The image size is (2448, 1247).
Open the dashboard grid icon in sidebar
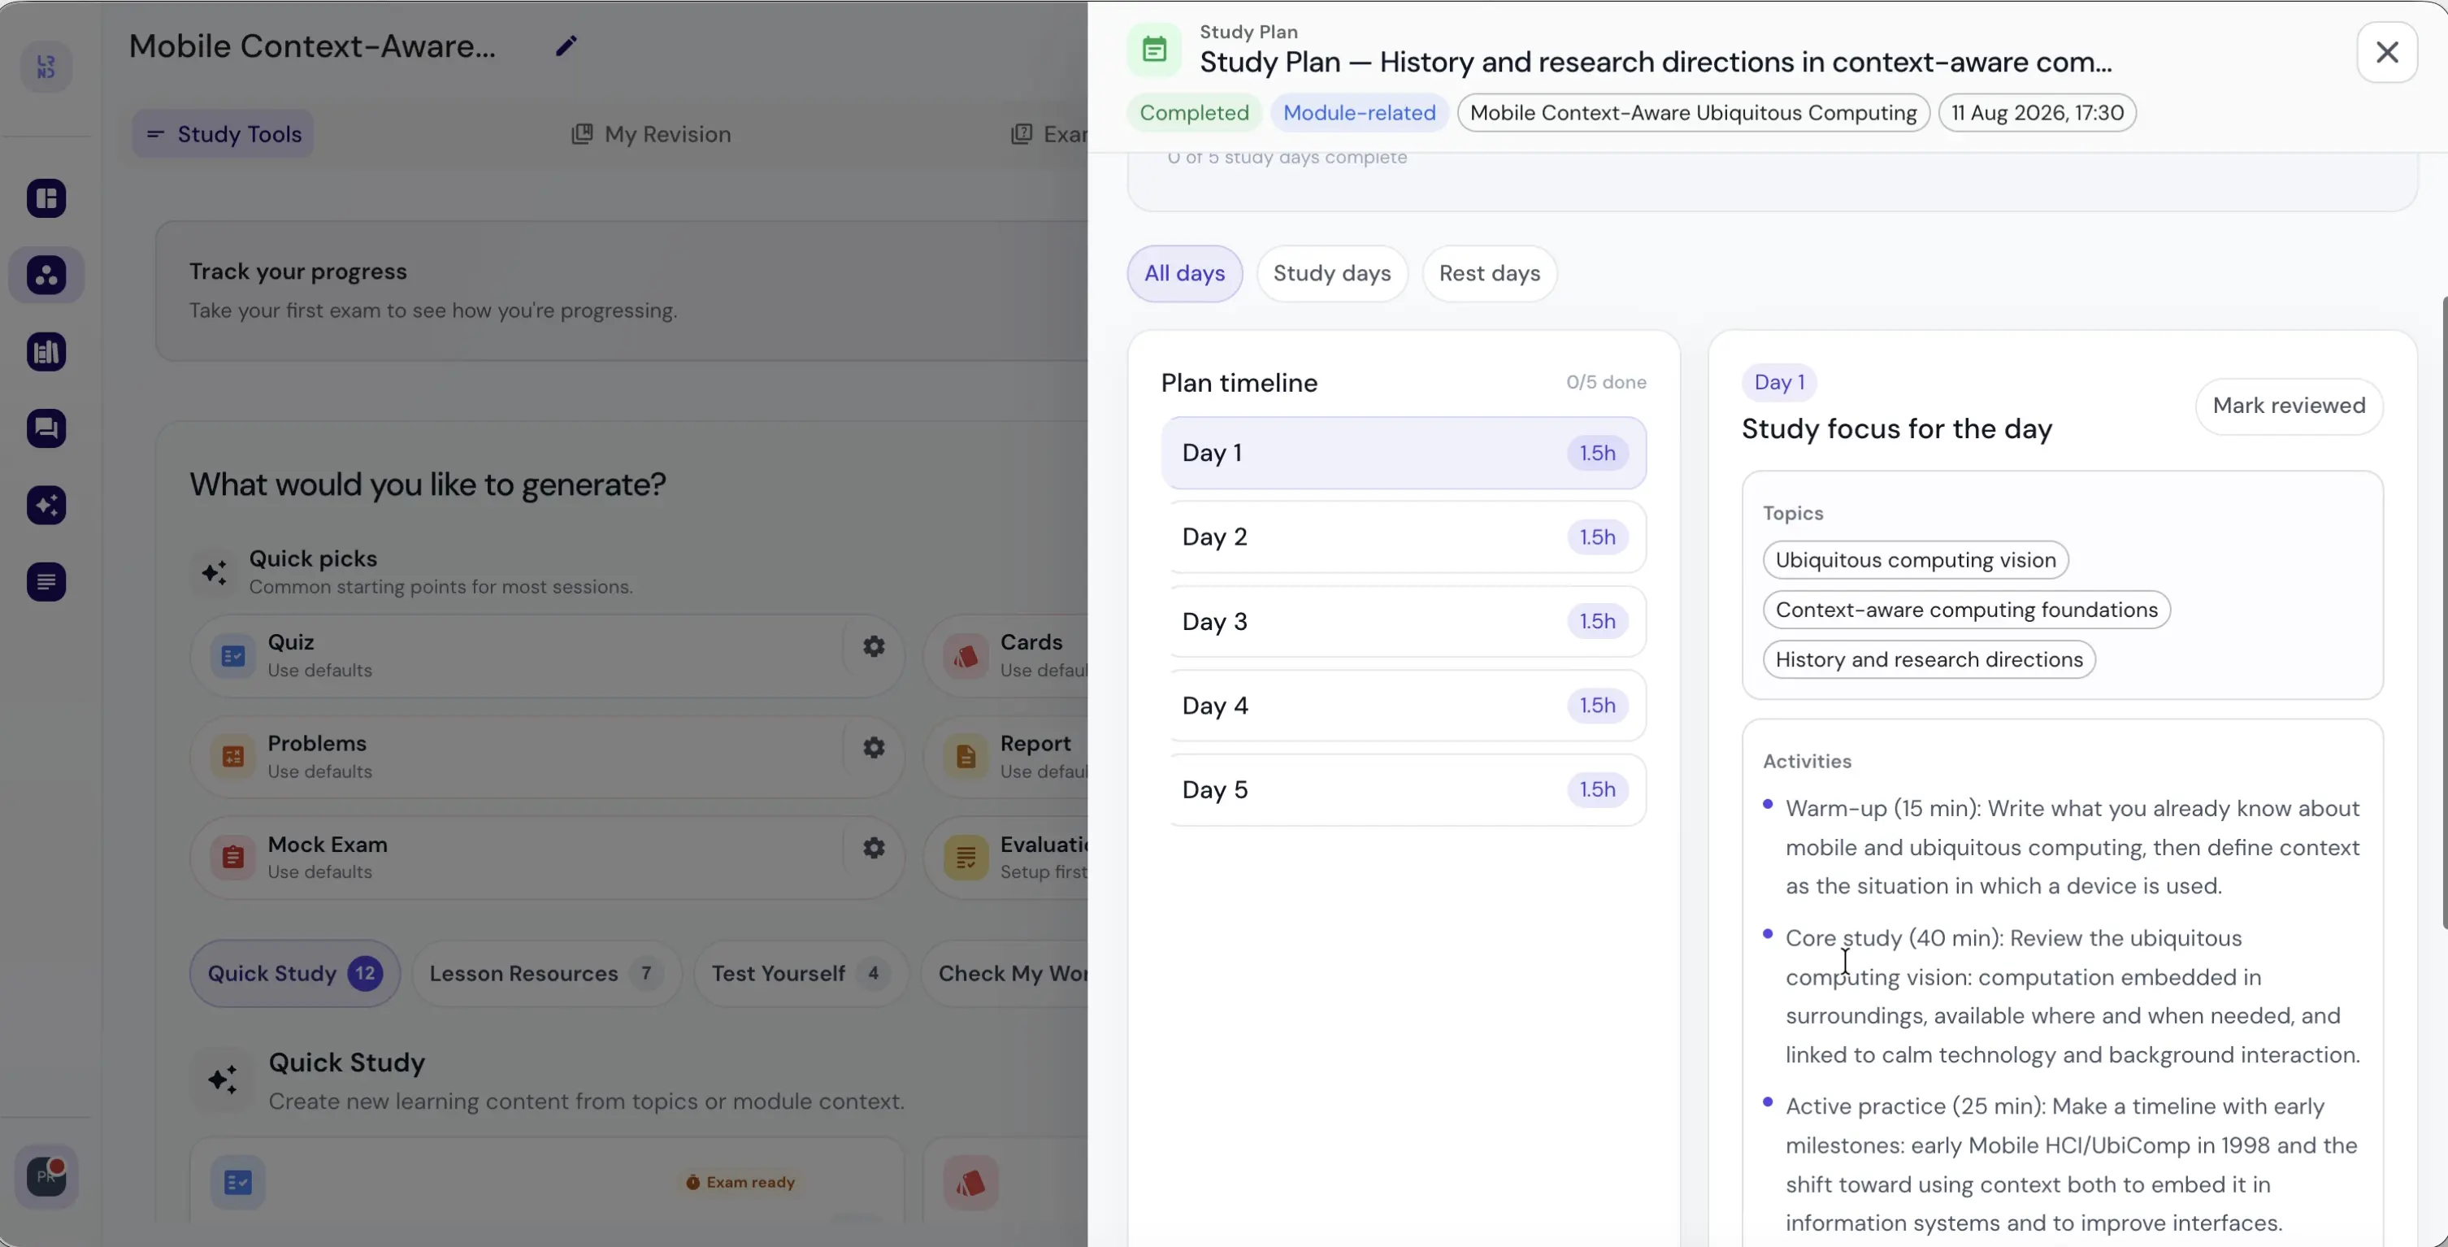coord(46,198)
